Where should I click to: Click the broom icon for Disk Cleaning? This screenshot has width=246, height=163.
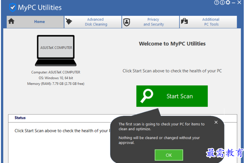[69, 21]
